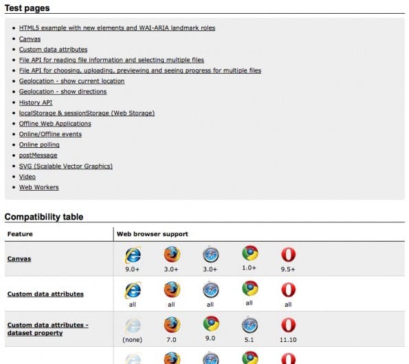The width and height of the screenshot is (409, 364).
Task: Click the Canvas feature link in compatibility table
Action: point(19,259)
